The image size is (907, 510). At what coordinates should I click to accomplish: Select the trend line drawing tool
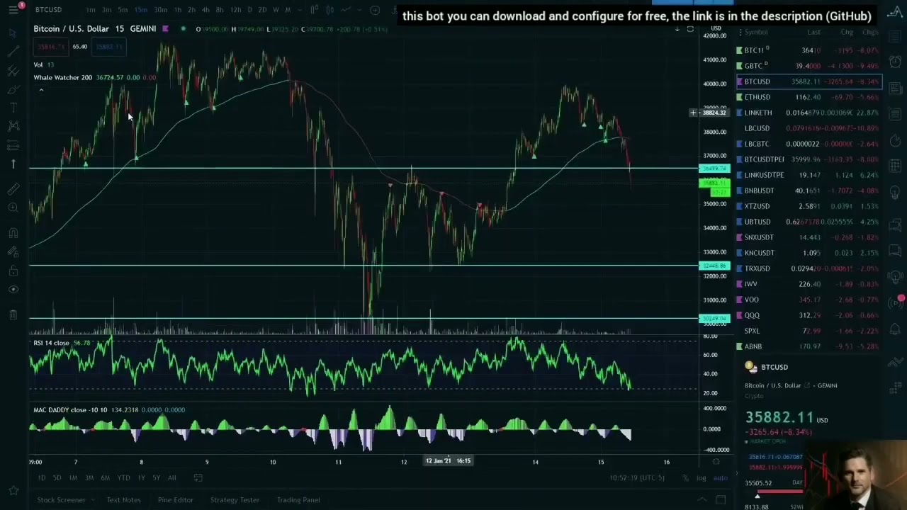point(13,52)
